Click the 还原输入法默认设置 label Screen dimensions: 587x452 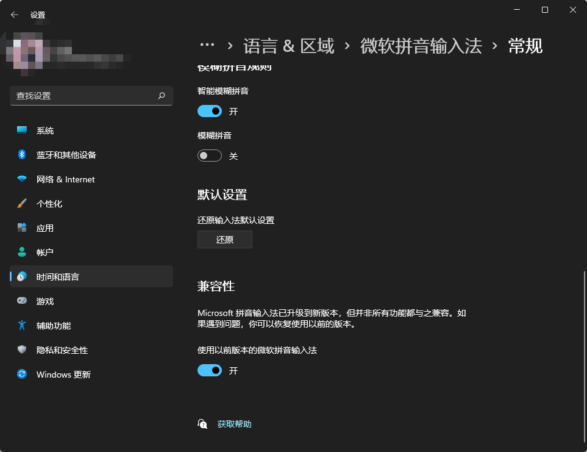pos(236,220)
